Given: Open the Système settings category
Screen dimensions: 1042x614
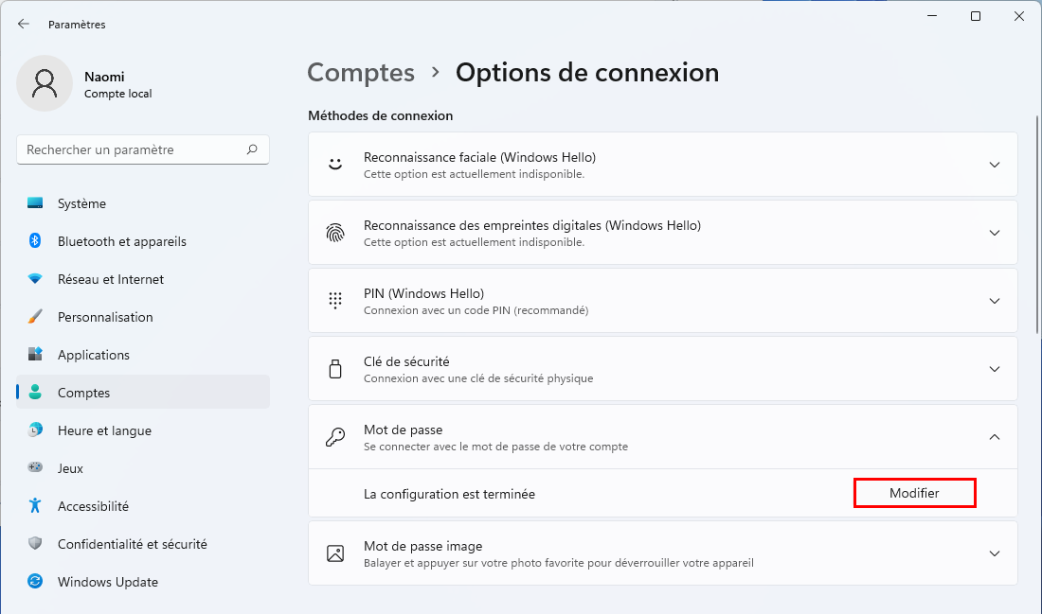Looking at the screenshot, I should [x=143, y=203].
